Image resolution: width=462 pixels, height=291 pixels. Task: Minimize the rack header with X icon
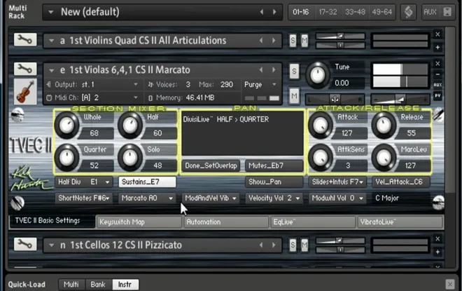point(447,12)
